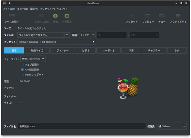Viewport: 191px width, 138px height.
Task: Pause encoding with the 一時停止 button
Action: click(67, 16)
